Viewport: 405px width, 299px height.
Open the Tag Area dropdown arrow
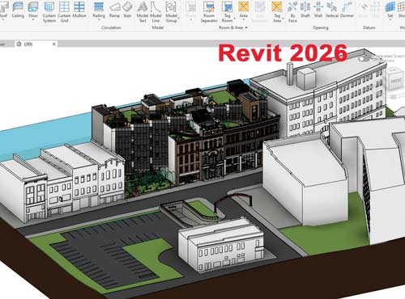click(283, 19)
